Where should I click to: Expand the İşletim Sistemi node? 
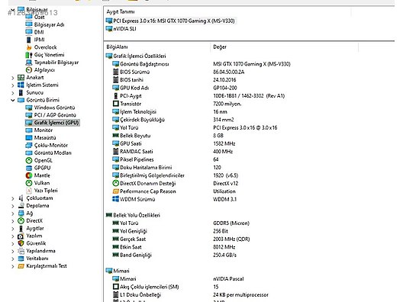[12, 85]
